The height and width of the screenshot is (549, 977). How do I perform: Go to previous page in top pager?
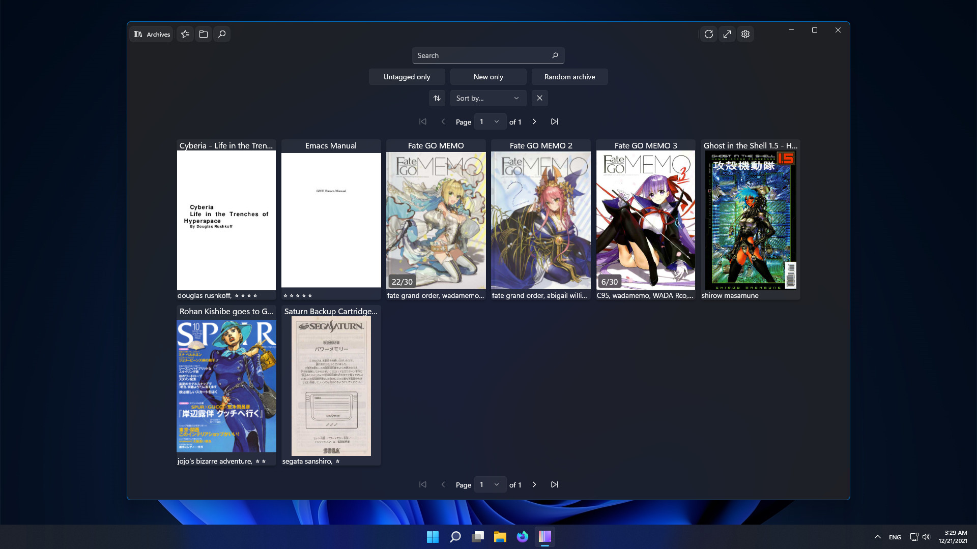(x=443, y=121)
